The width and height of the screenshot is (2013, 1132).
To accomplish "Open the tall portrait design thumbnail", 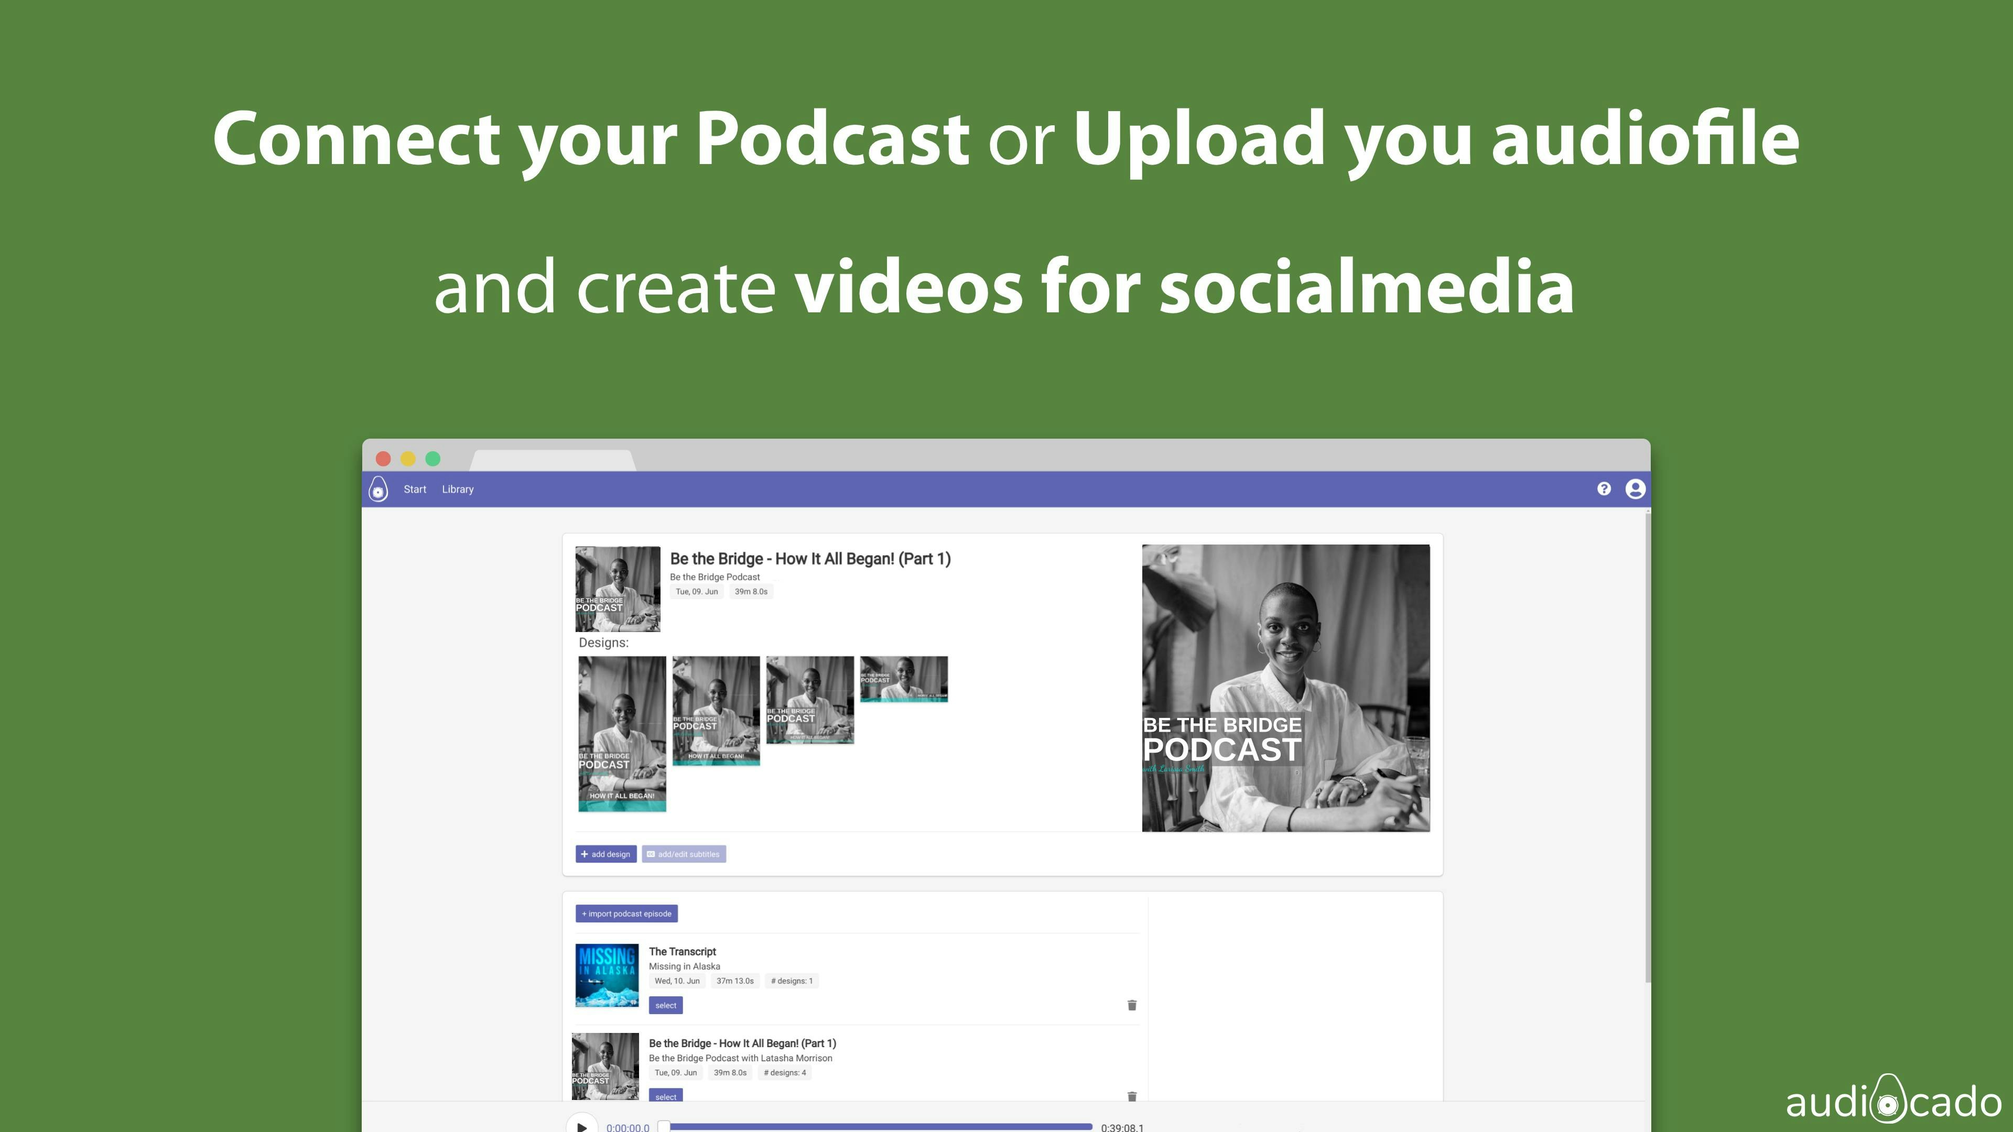I will coord(622,734).
